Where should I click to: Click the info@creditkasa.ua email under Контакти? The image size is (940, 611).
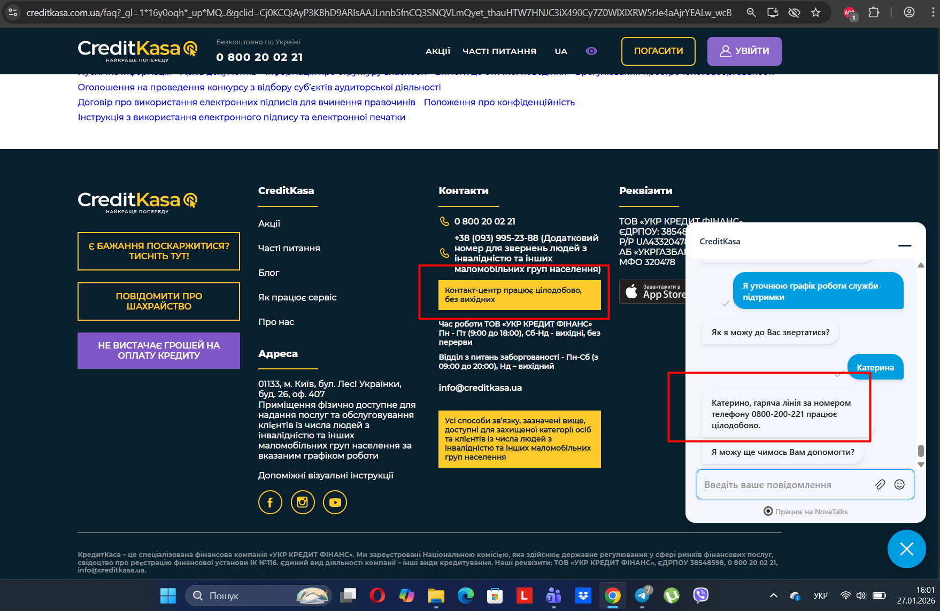480,388
